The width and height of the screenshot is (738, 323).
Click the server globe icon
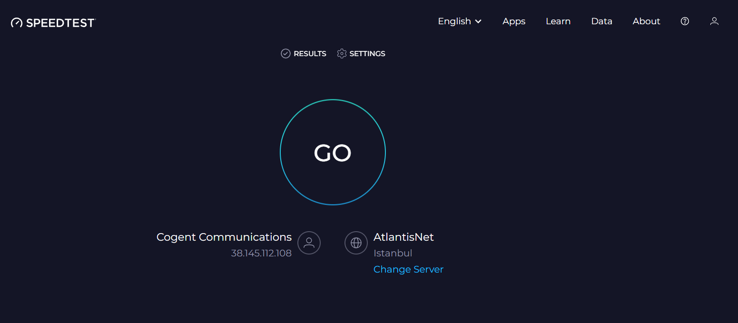(x=356, y=243)
